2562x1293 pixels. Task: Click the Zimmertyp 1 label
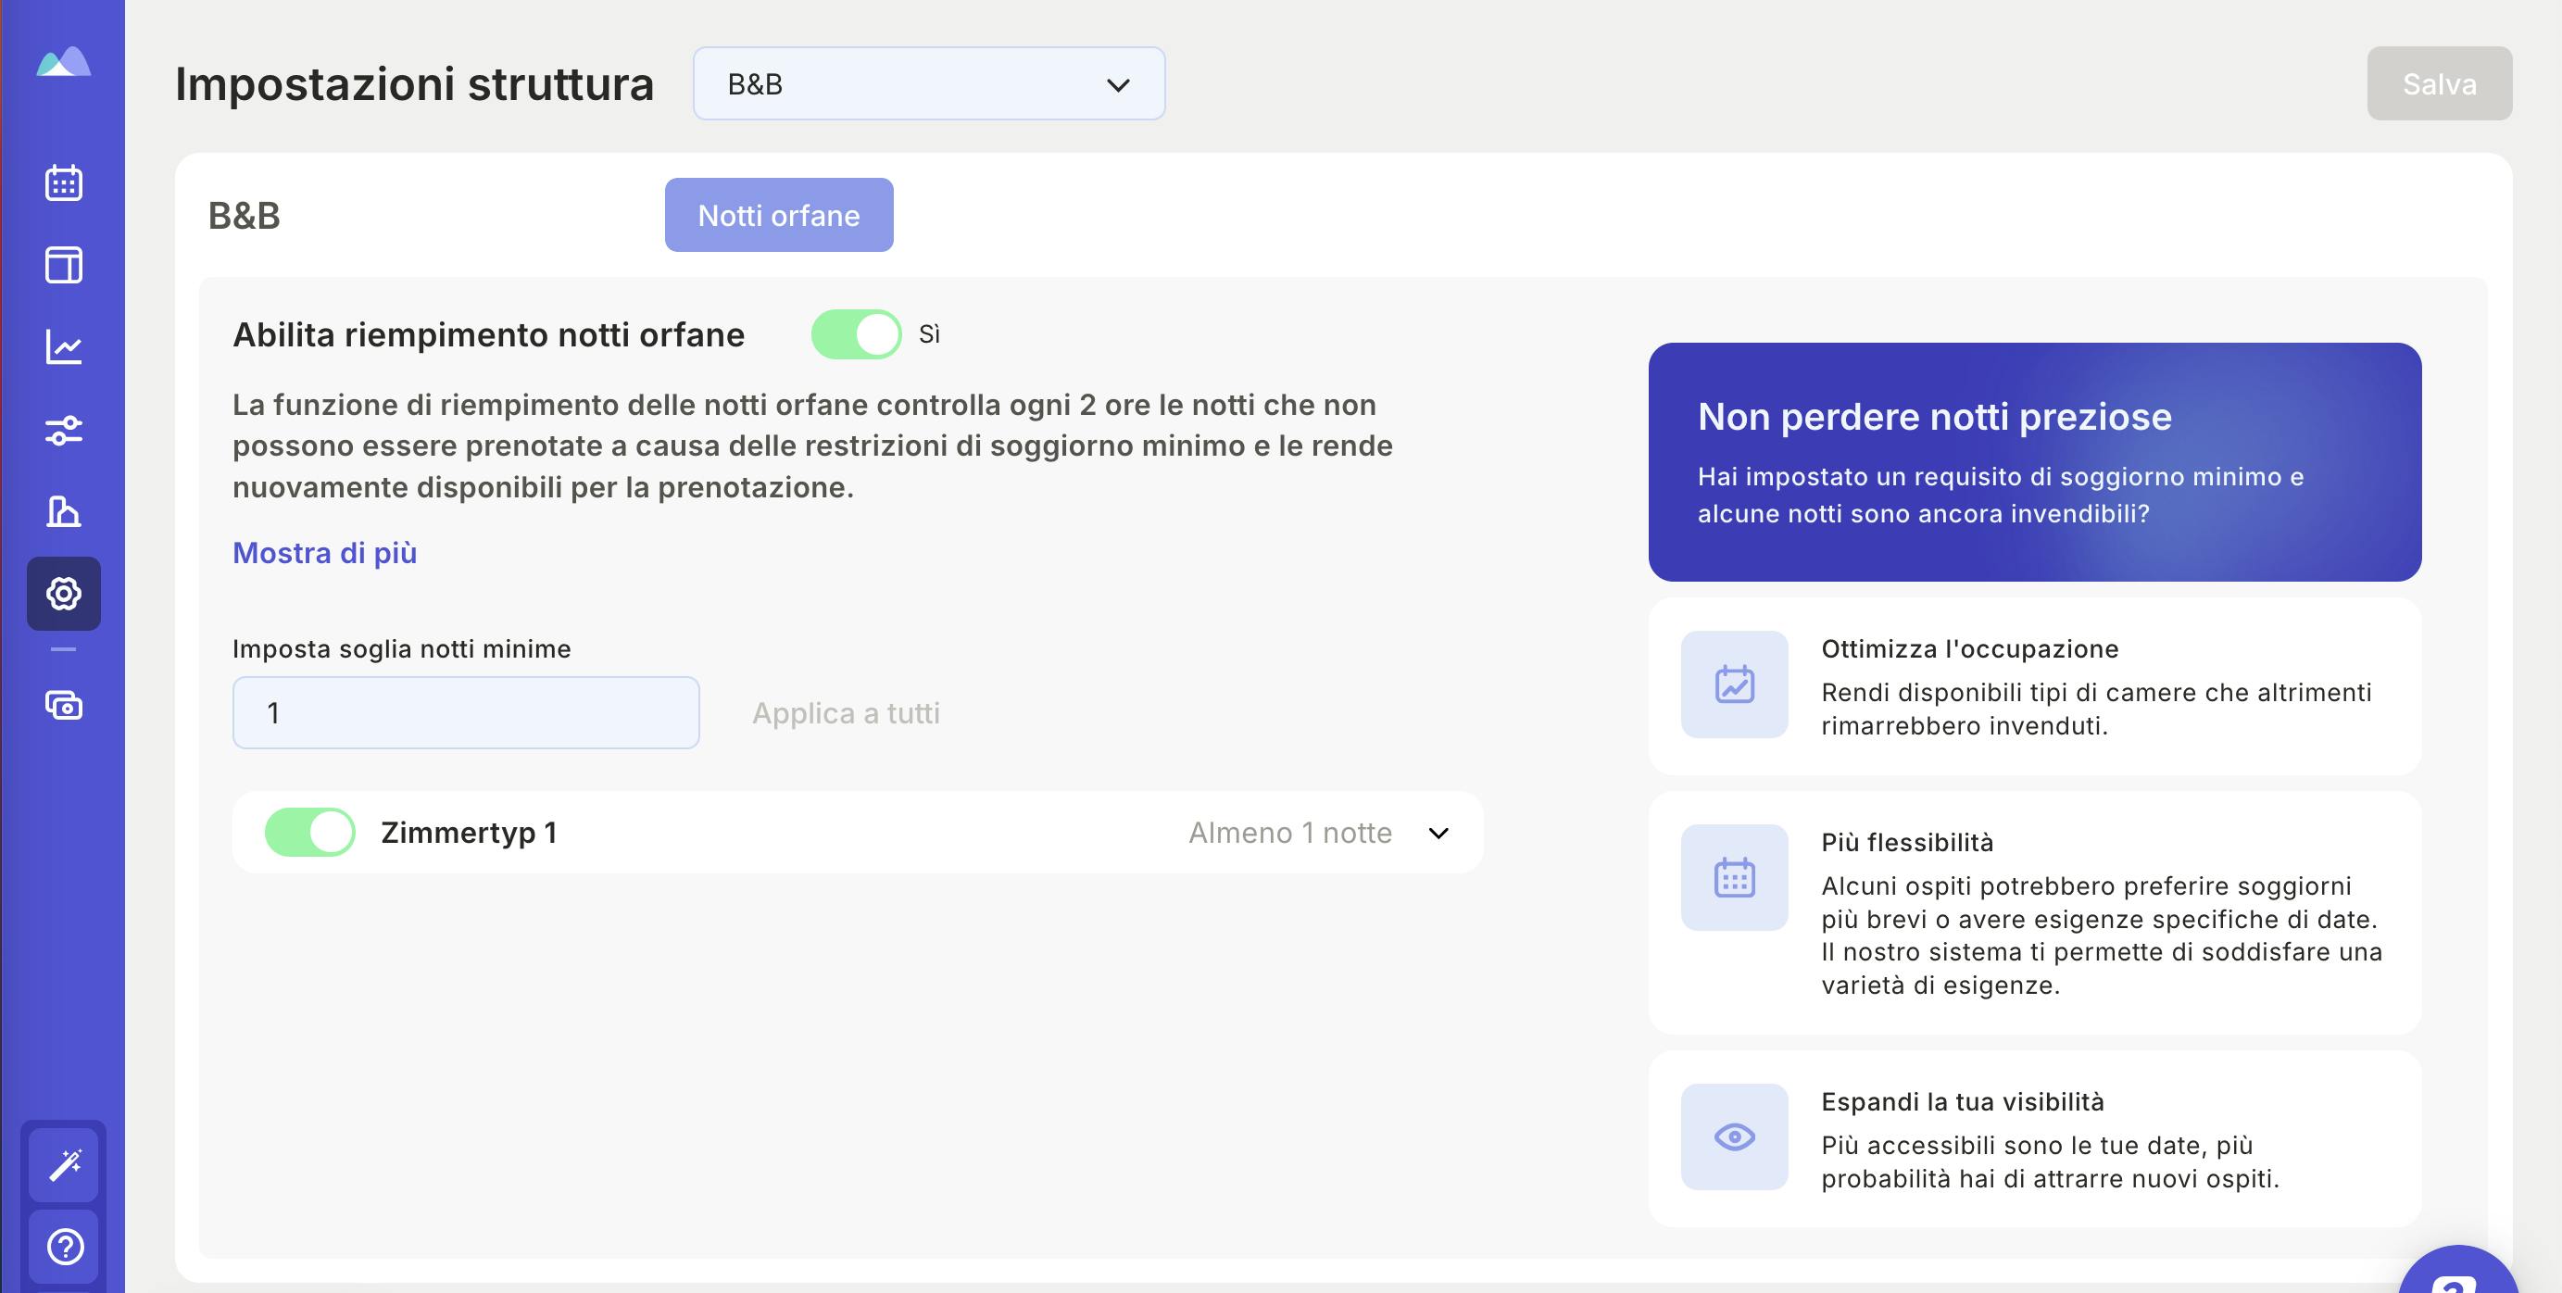click(x=469, y=833)
